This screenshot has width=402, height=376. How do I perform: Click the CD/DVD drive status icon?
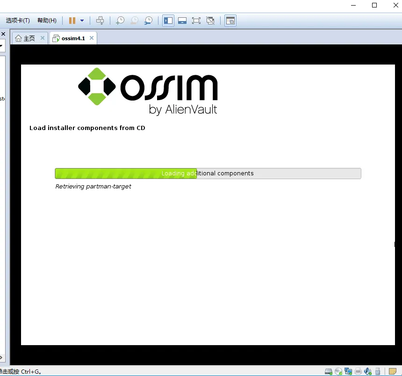click(338, 371)
